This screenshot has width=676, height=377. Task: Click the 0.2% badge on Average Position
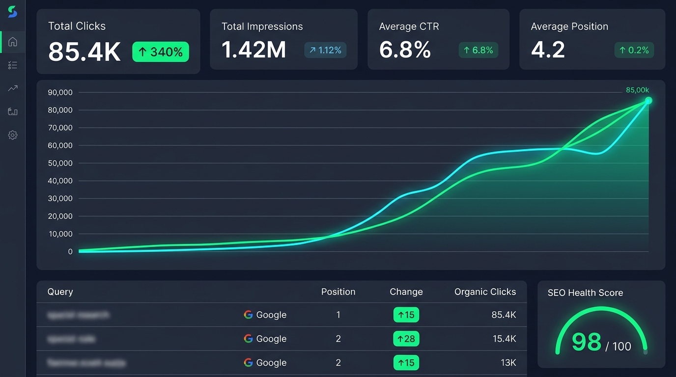pos(634,50)
